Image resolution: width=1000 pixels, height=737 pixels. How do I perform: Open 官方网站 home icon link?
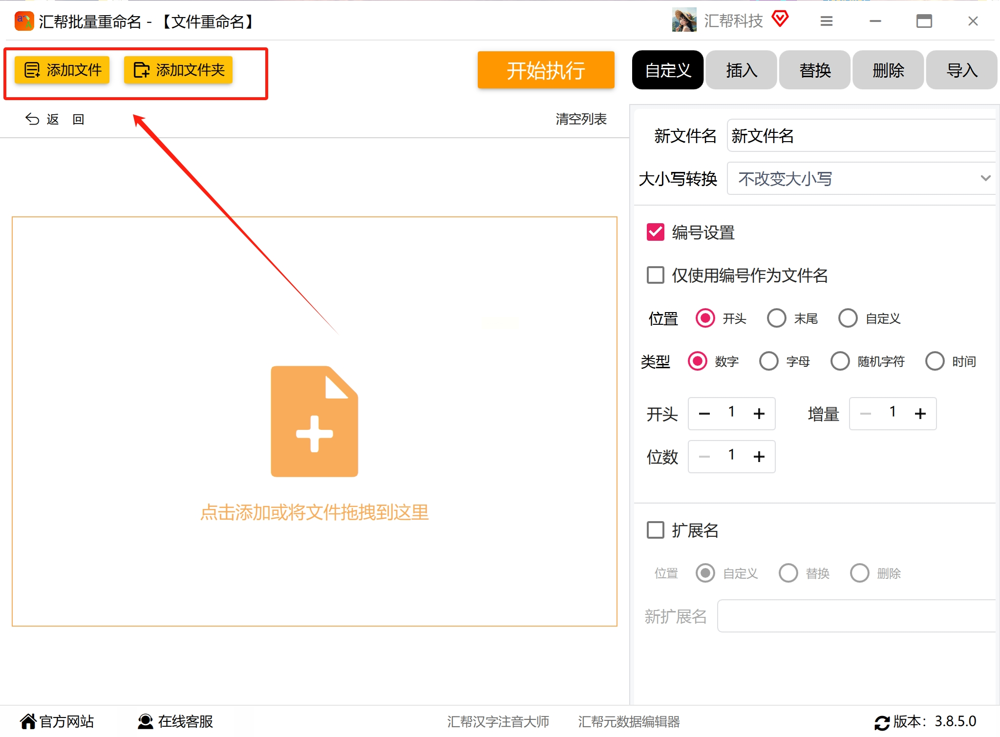(x=28, y=721)
